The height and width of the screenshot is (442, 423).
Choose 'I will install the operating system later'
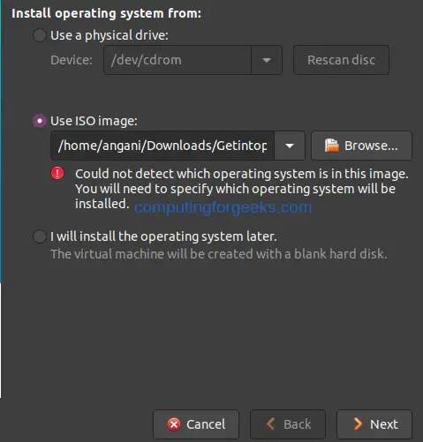(x=40, y=236)
